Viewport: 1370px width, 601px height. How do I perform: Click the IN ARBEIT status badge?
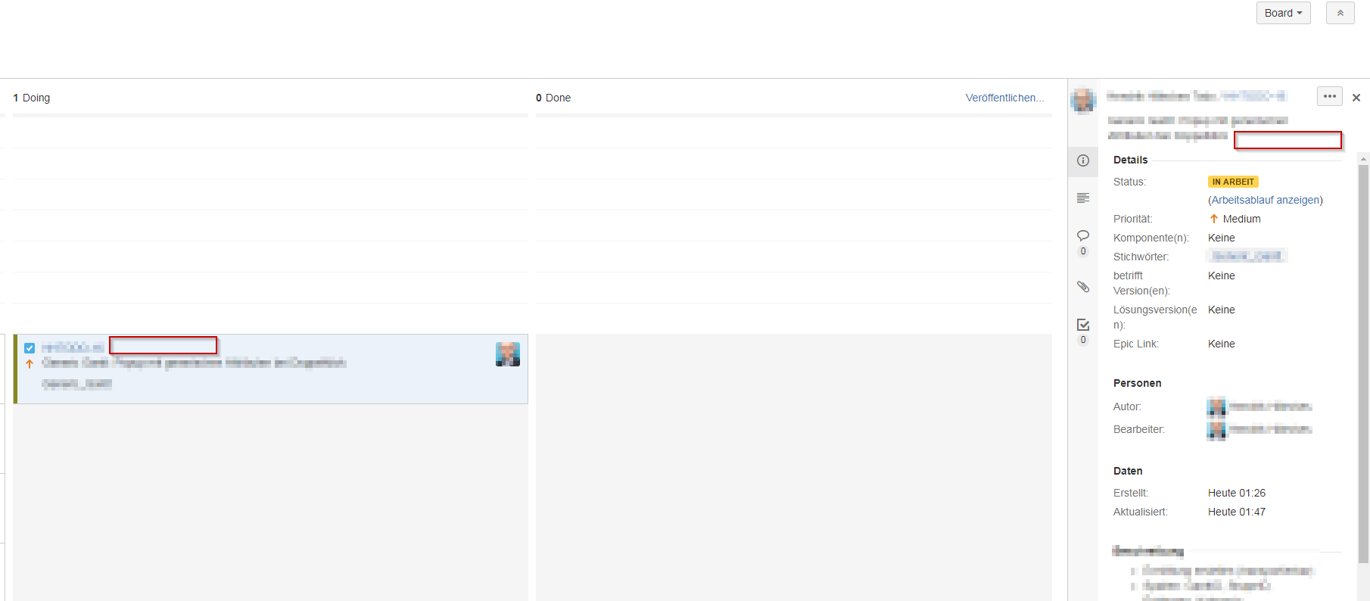[1233, 182]
